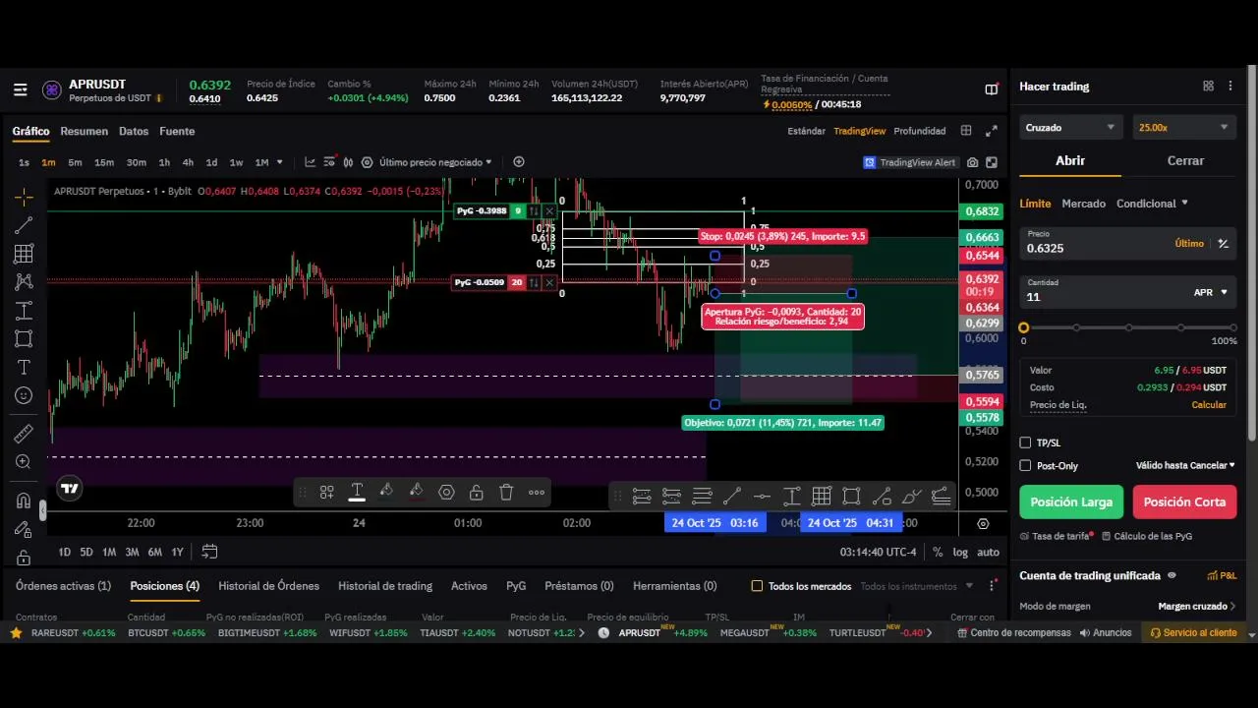This screenshot has width=1258, height=708.
Task: Enable the Post-Only checkbox
Action: pos(1025,466)
